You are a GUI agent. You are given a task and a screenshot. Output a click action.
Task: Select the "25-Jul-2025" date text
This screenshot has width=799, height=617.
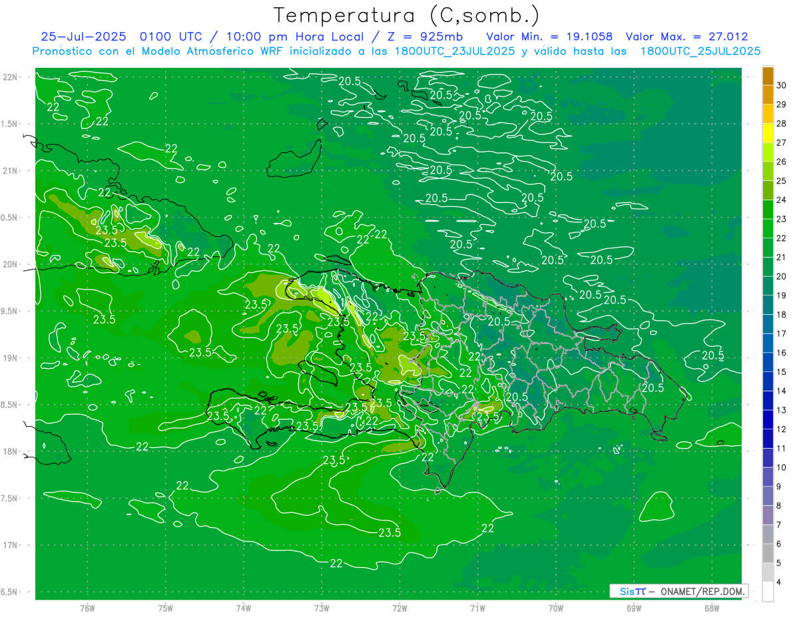point(85,37)
